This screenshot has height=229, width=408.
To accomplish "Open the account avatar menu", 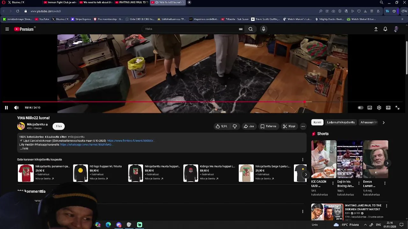I will (396, 29).
